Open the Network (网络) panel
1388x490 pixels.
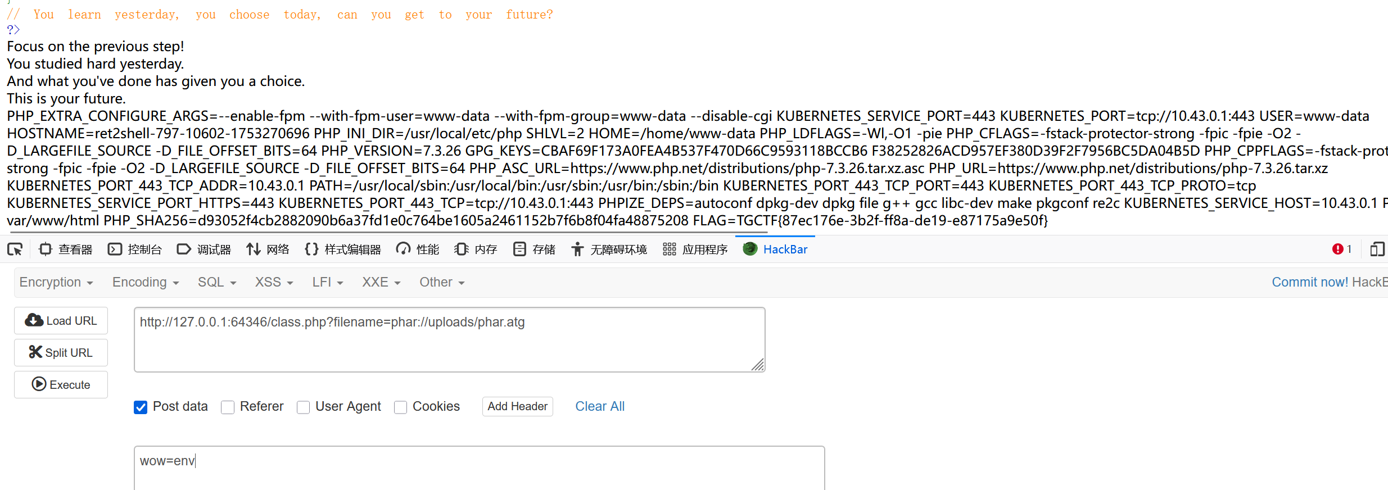(x=268, y=249)
